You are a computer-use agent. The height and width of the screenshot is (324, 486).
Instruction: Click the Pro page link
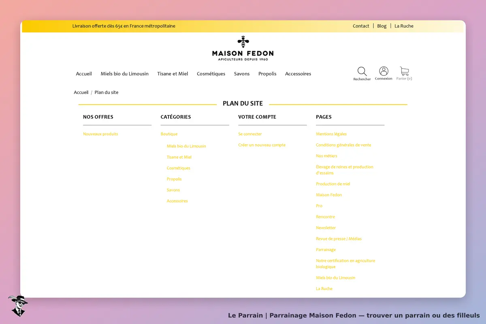click(x=319, y=206)
